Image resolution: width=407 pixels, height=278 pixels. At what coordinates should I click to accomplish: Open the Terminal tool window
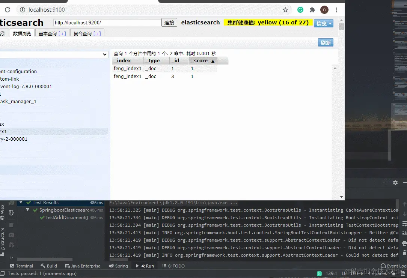coord(21,266)
